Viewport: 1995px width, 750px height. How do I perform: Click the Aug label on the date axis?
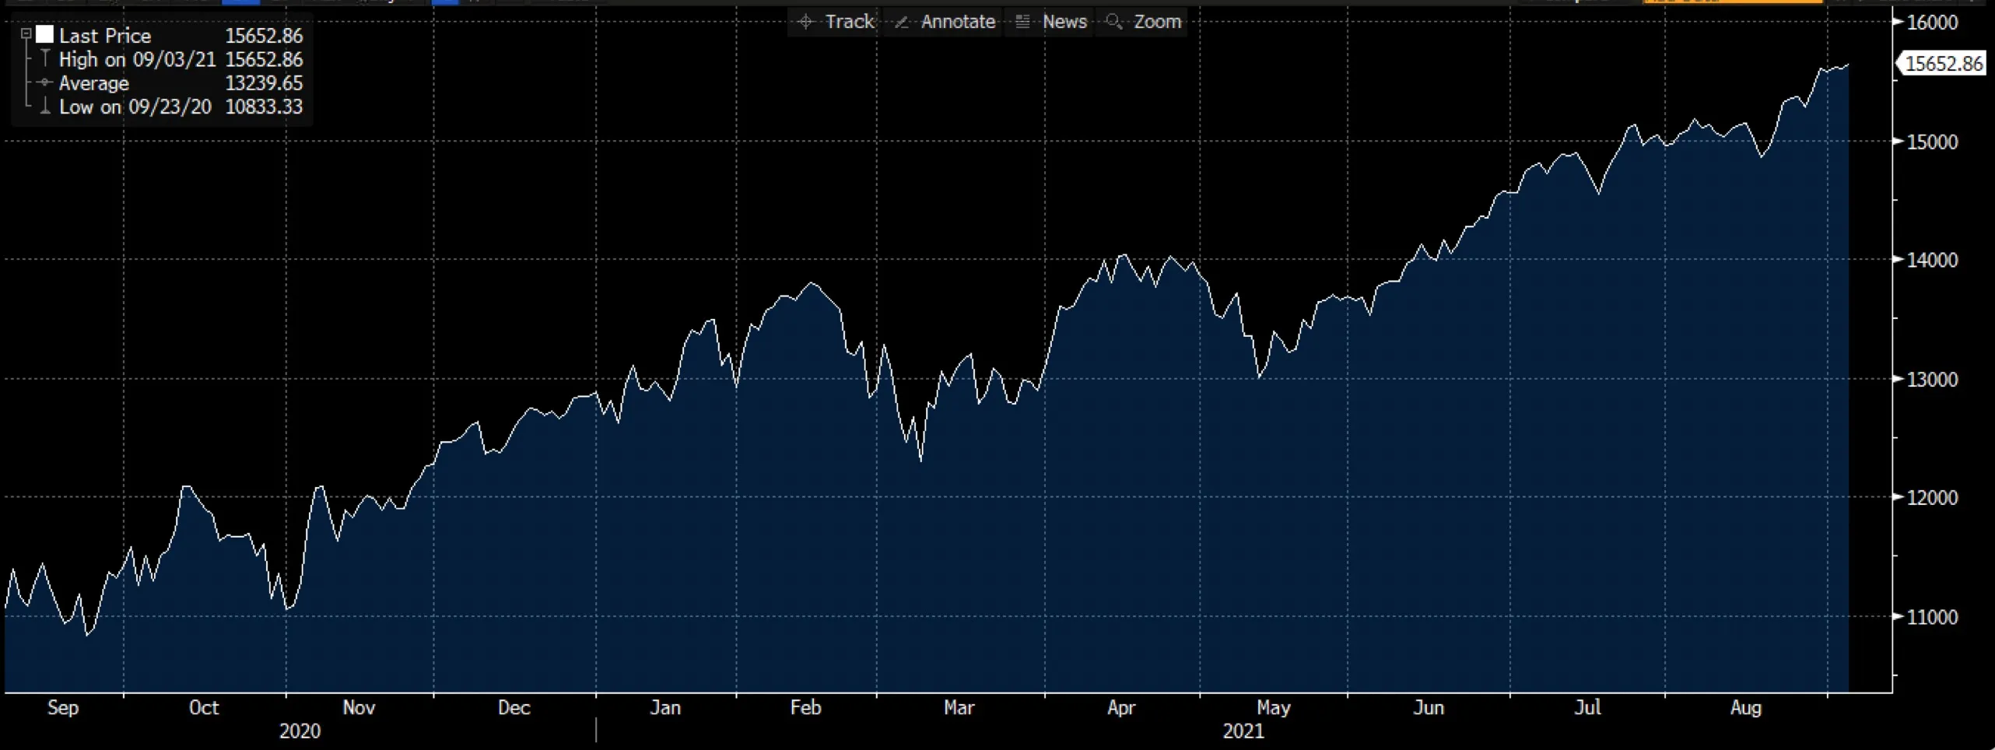tap(1748, 708)
